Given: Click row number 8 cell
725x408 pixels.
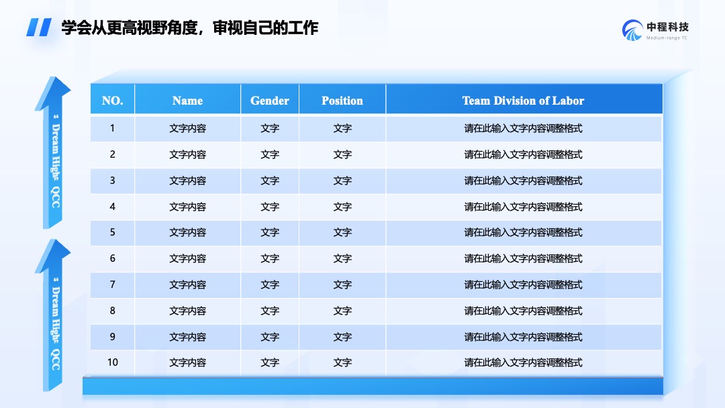Looking at the screenshot, I should 112,311.
